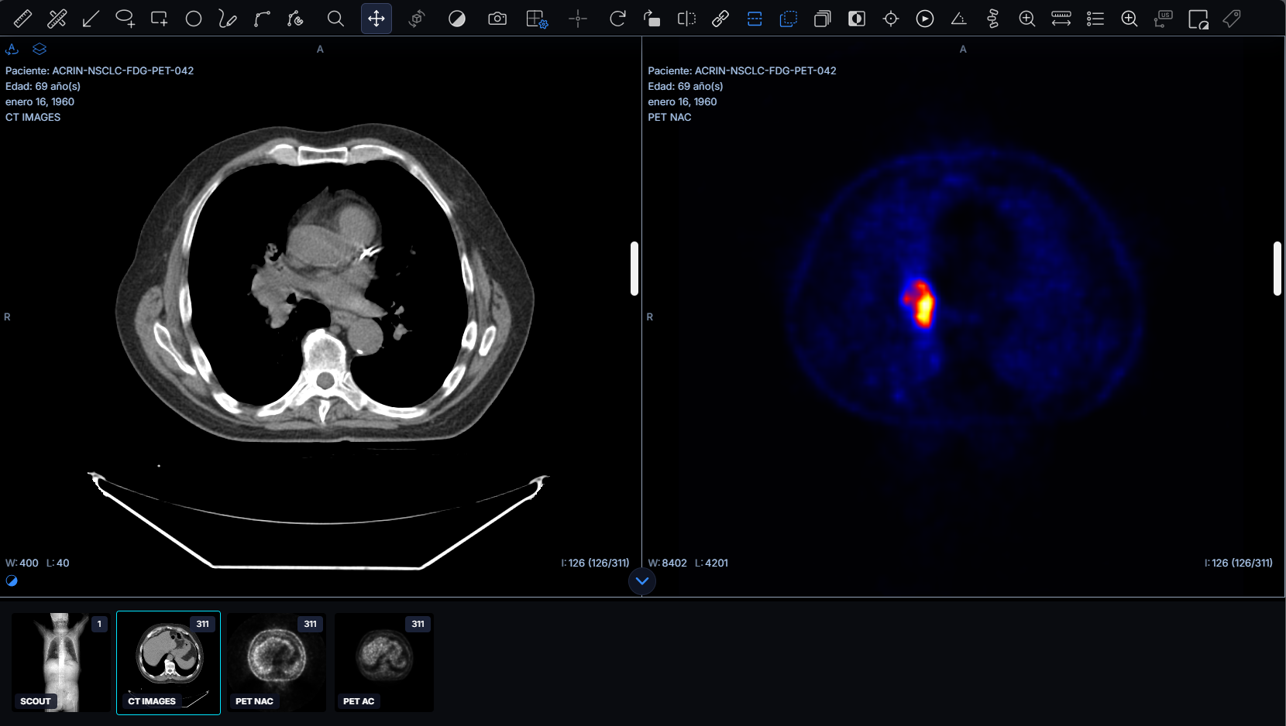
Task: Open the viewport layout grid settings
Action: (537, 19)
